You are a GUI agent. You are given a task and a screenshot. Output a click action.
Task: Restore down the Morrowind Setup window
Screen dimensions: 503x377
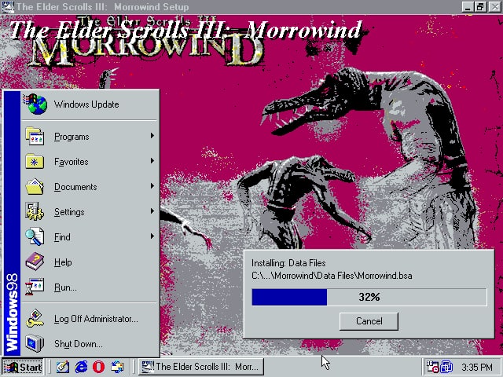pyautogui.click(x=480, y=7)
